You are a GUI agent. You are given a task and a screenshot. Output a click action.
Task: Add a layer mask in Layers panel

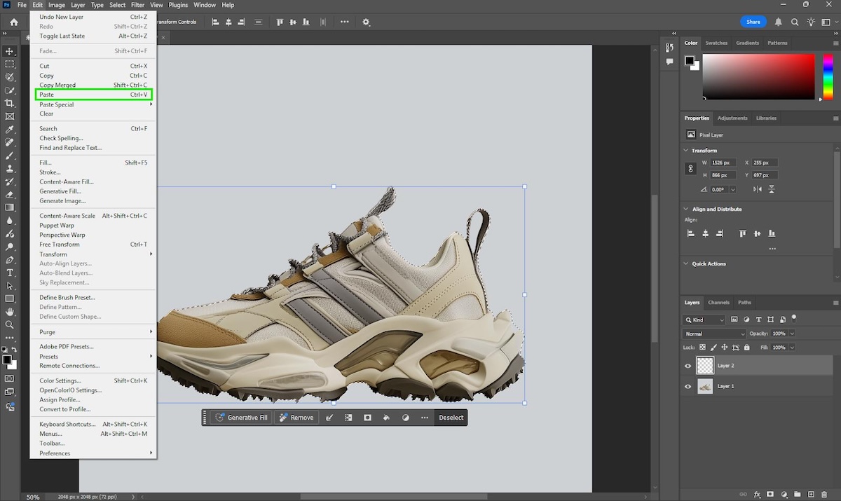coord(770,495)
